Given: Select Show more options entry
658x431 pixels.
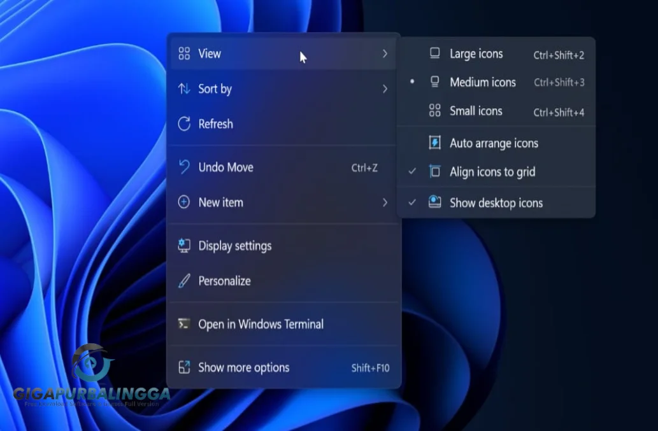Looking at the screenshot, I should tap(283, 368).
